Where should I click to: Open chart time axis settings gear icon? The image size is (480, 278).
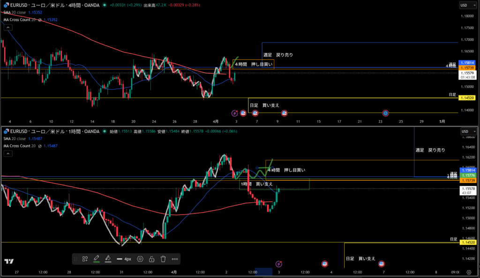tap(468, 272)
